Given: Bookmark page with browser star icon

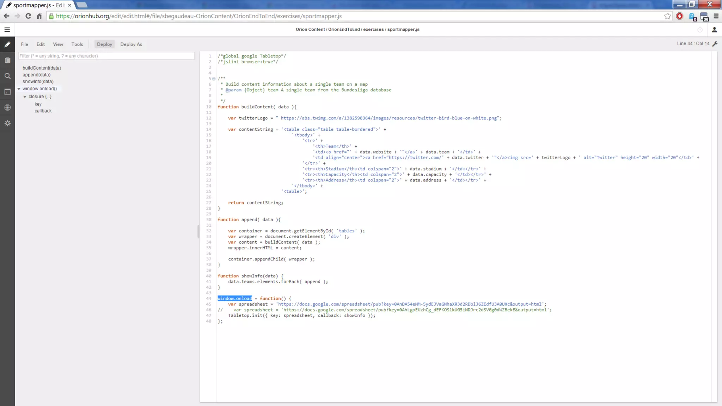Looking at the screenshot, I should [x=667, y=16].
